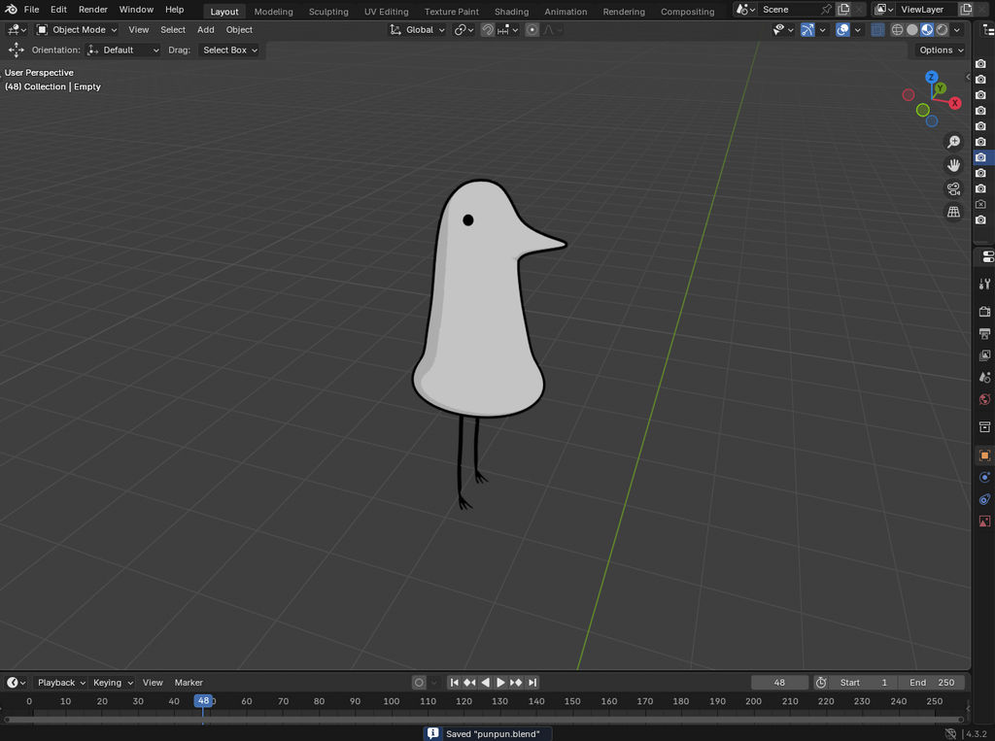Open the View Layer properties tab
The height and width of the screenshot is (741, 995).
[985, 355]
